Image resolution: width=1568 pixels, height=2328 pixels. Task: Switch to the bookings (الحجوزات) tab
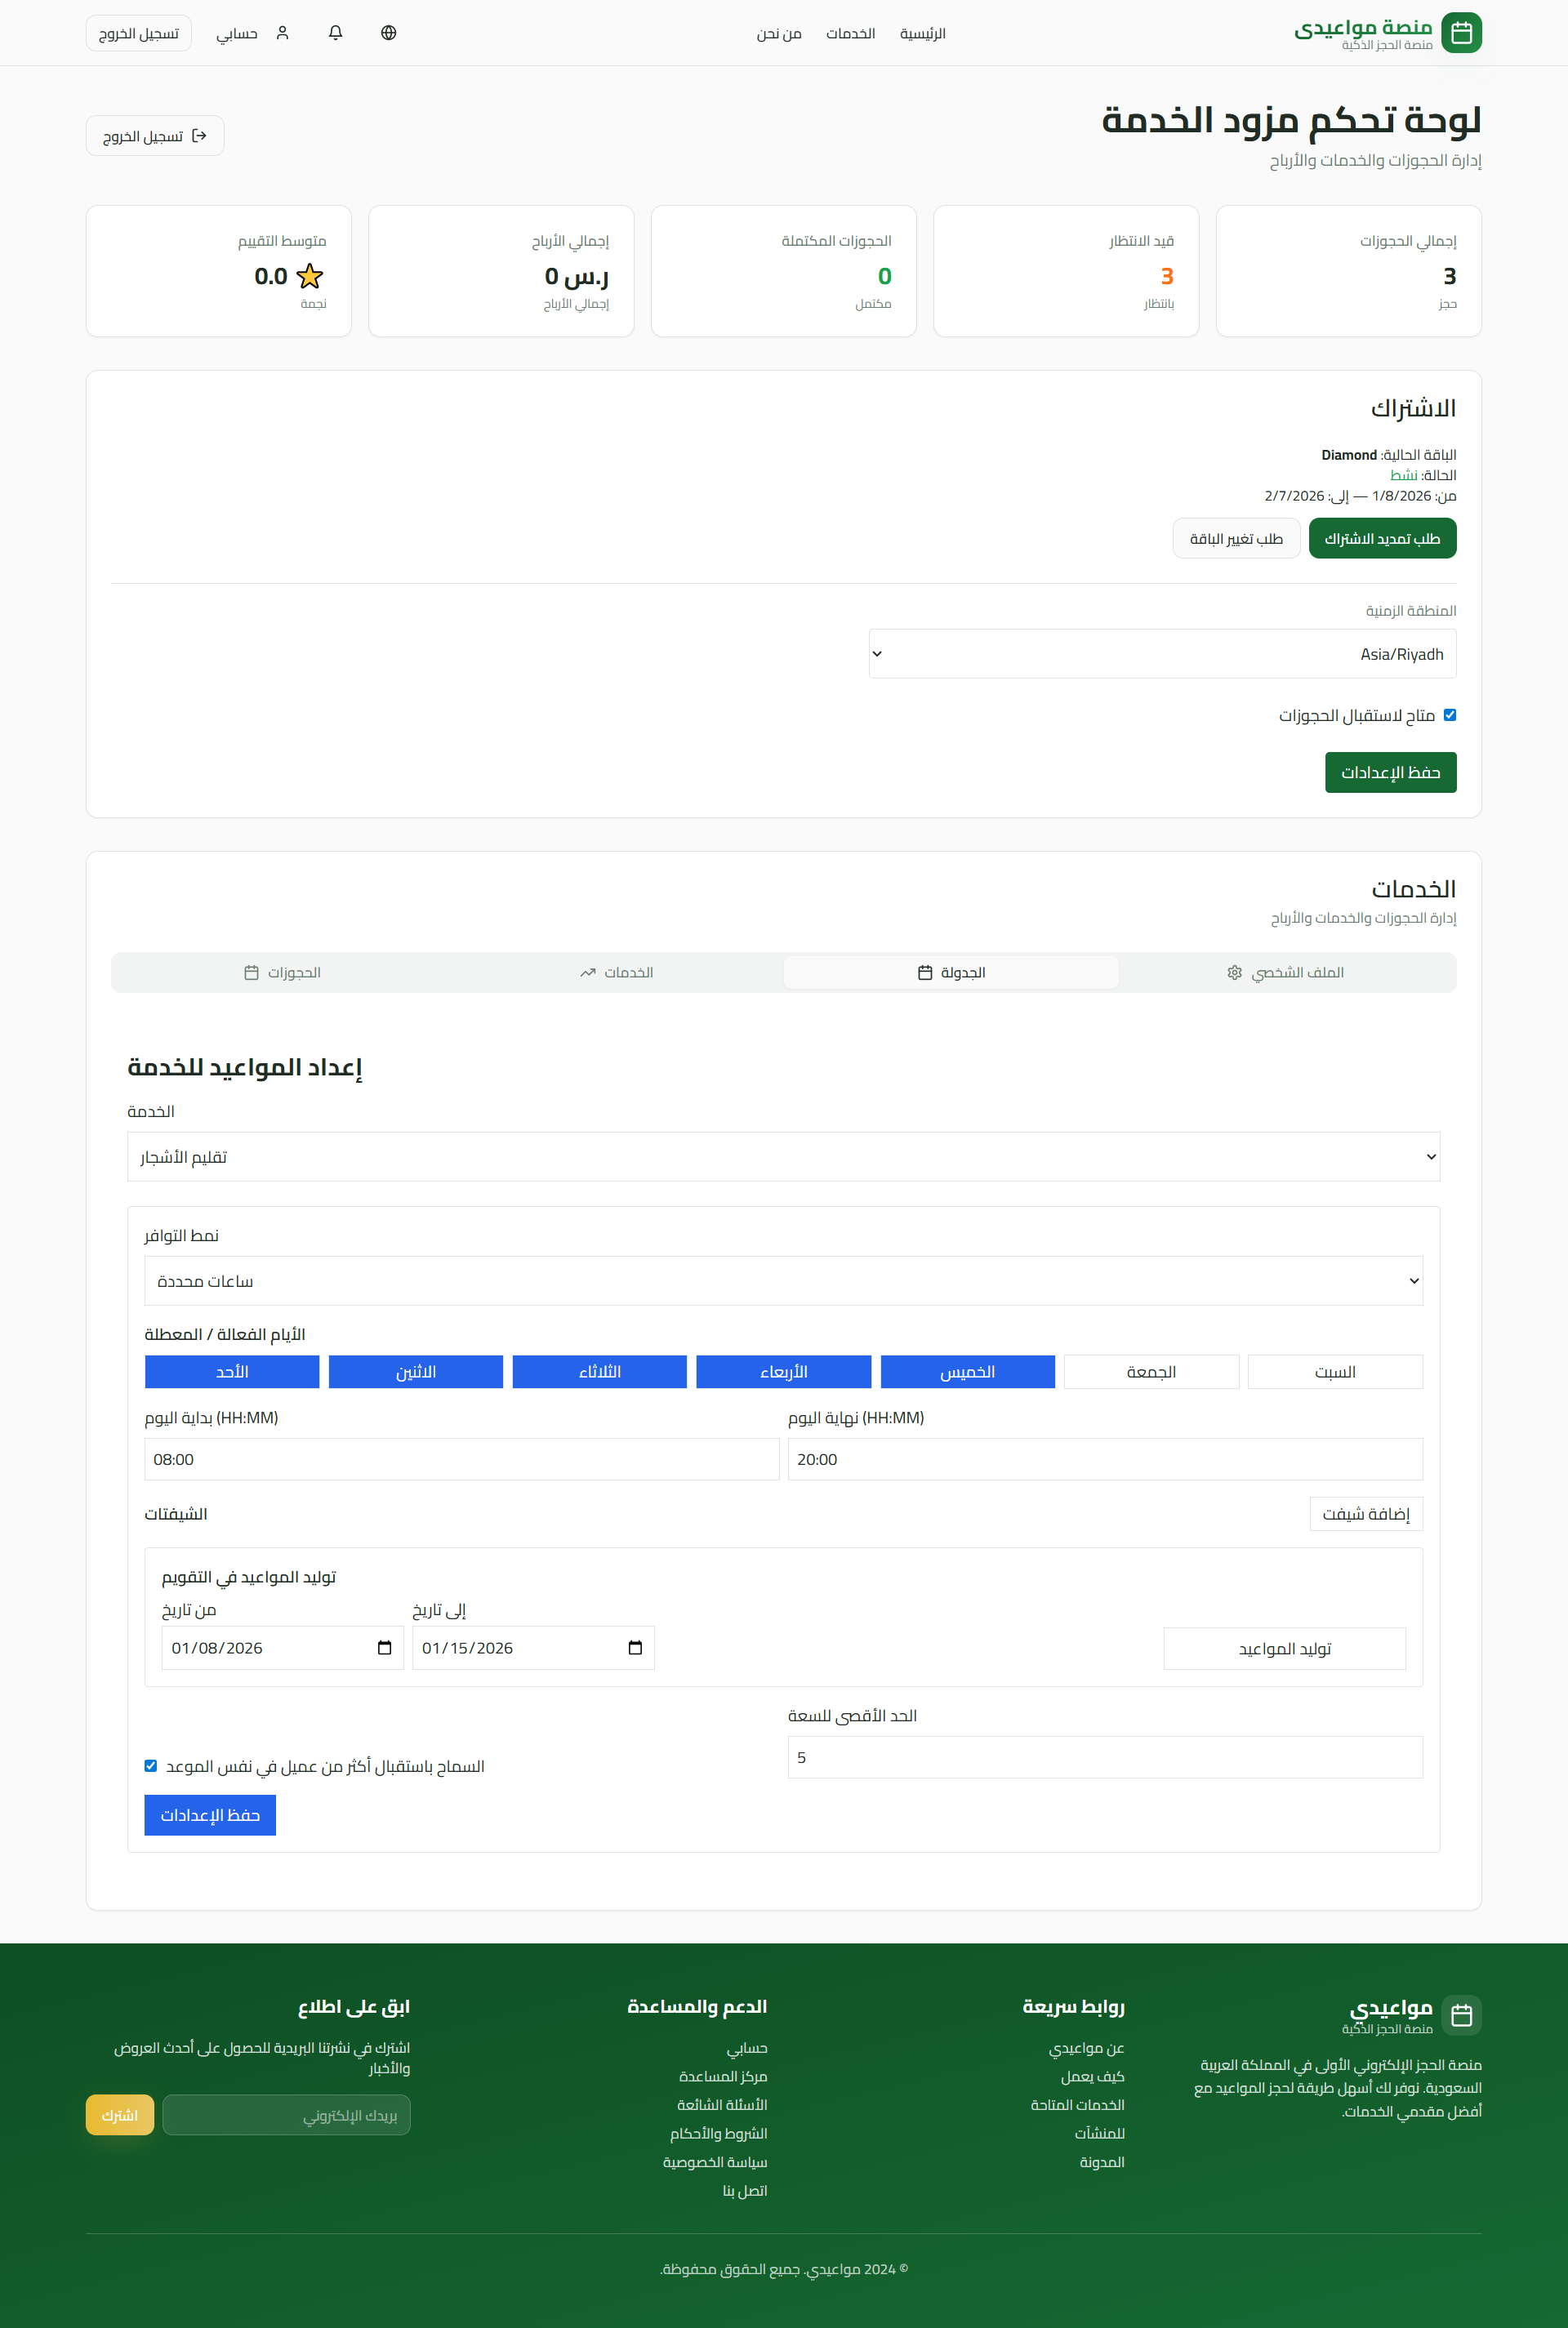pyautogui.click(x=283, y=973)
